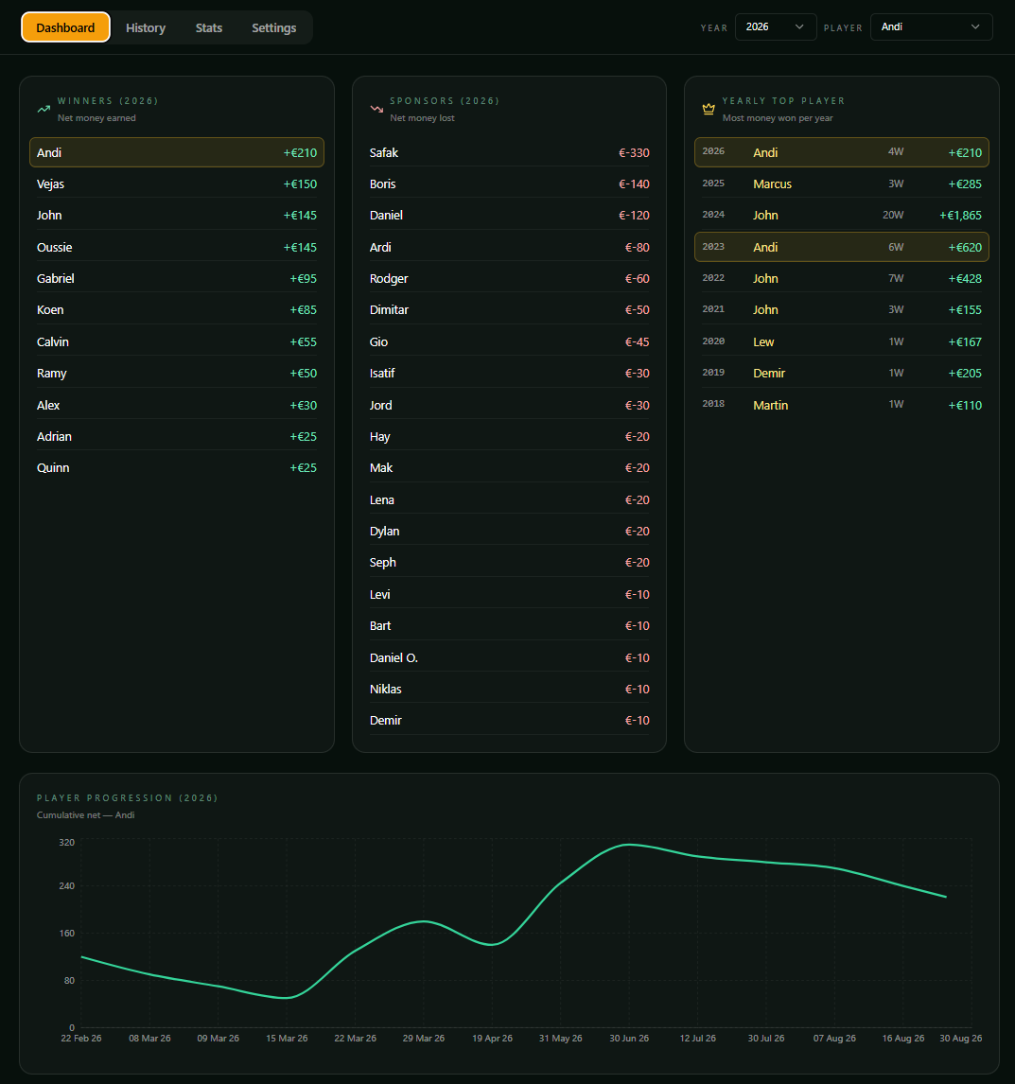Select Adrian's winner entry
The image size is (1015, 1084).
click(177, 436)
